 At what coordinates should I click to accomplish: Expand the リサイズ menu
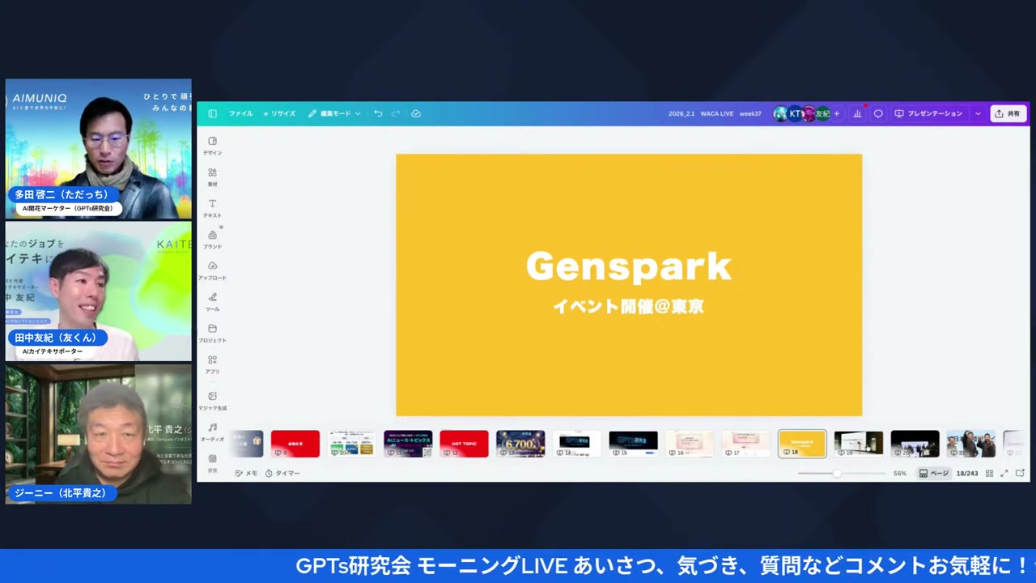tap(281, 113)
